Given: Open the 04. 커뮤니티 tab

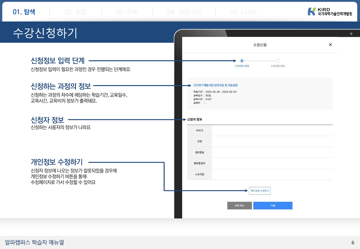Looking at the screenshot, I should (184, 12).
